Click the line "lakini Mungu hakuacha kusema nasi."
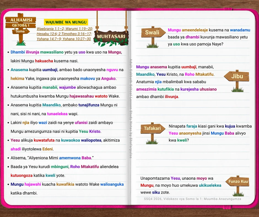Image resolution: width=259 pixels, height=217 pixels. 44,61
